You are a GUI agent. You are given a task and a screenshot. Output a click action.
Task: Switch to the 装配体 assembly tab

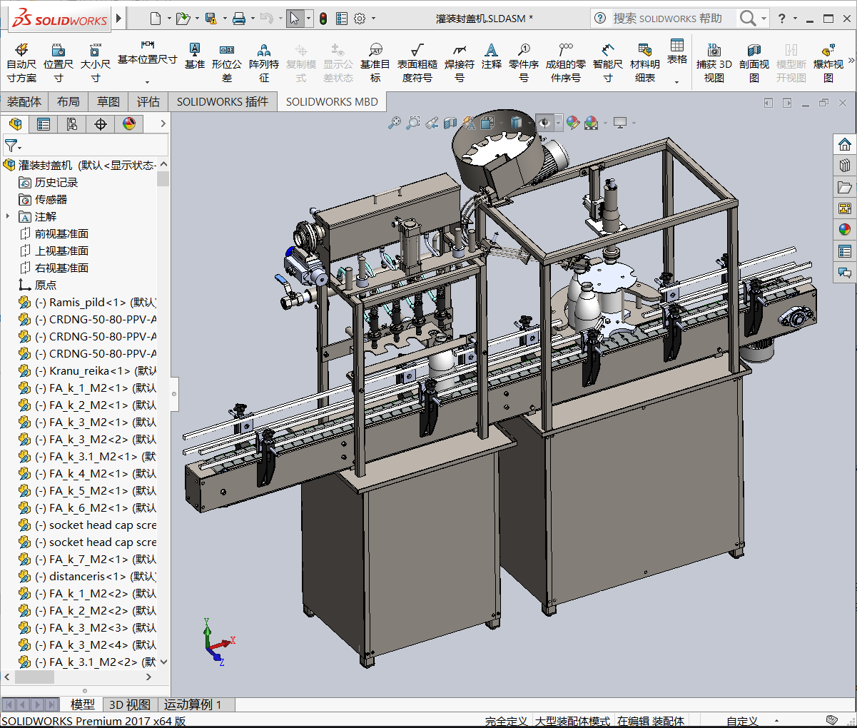point(24,102)
